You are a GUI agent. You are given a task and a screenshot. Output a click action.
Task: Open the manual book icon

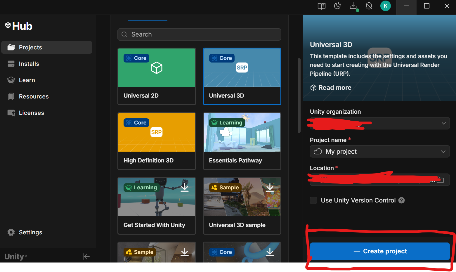tap(322, 6)
